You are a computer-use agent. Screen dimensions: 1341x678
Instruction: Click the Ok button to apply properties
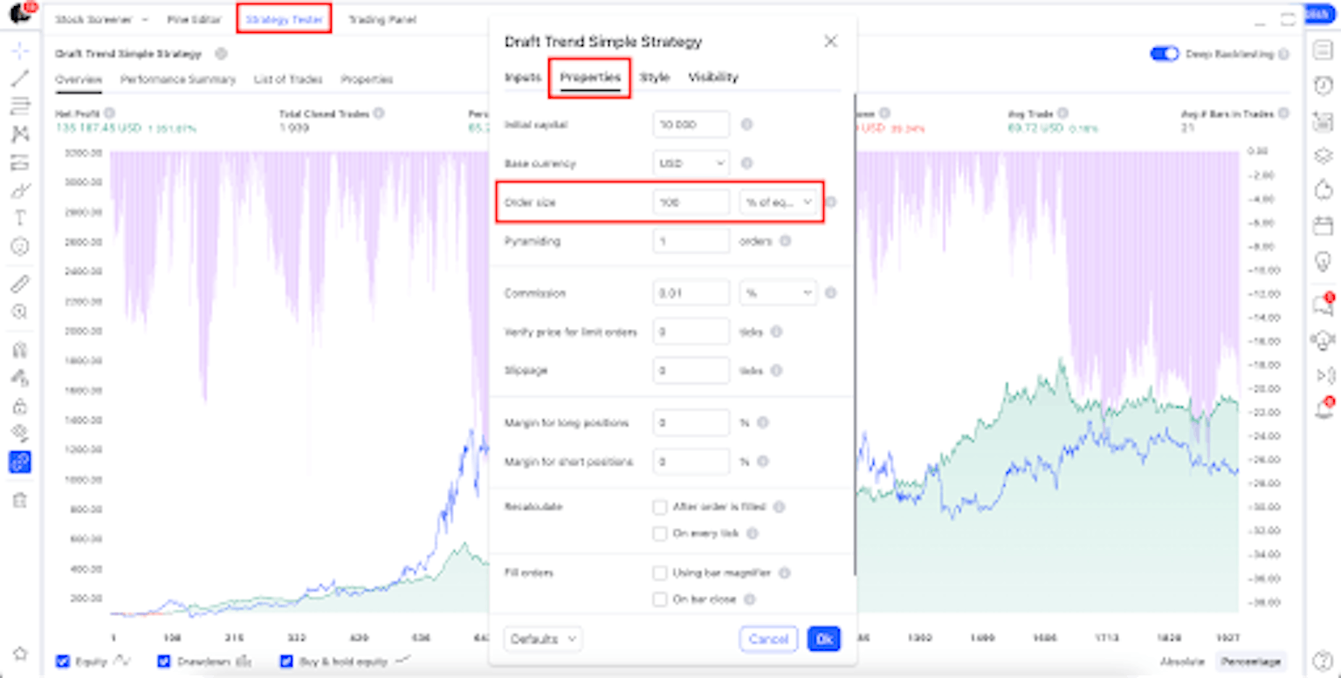(x=822, y=639)
